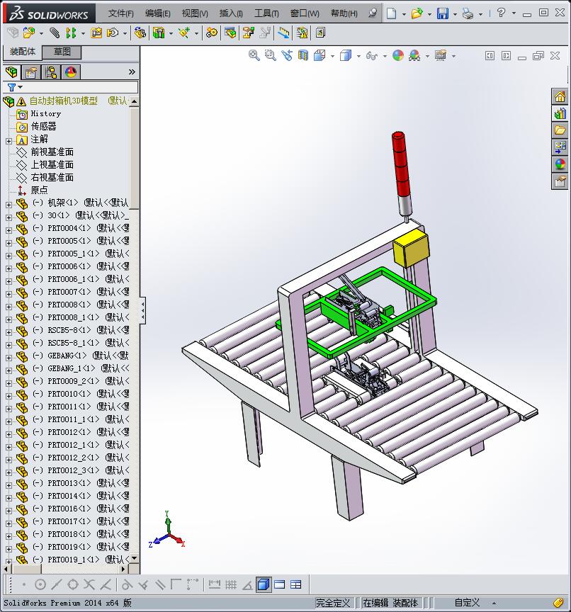Click the Zoom to Area icon
This screenshot has width=571, height=612.
tap(270, 55)
